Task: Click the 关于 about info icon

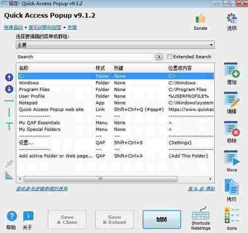Action: coord(28,216)
